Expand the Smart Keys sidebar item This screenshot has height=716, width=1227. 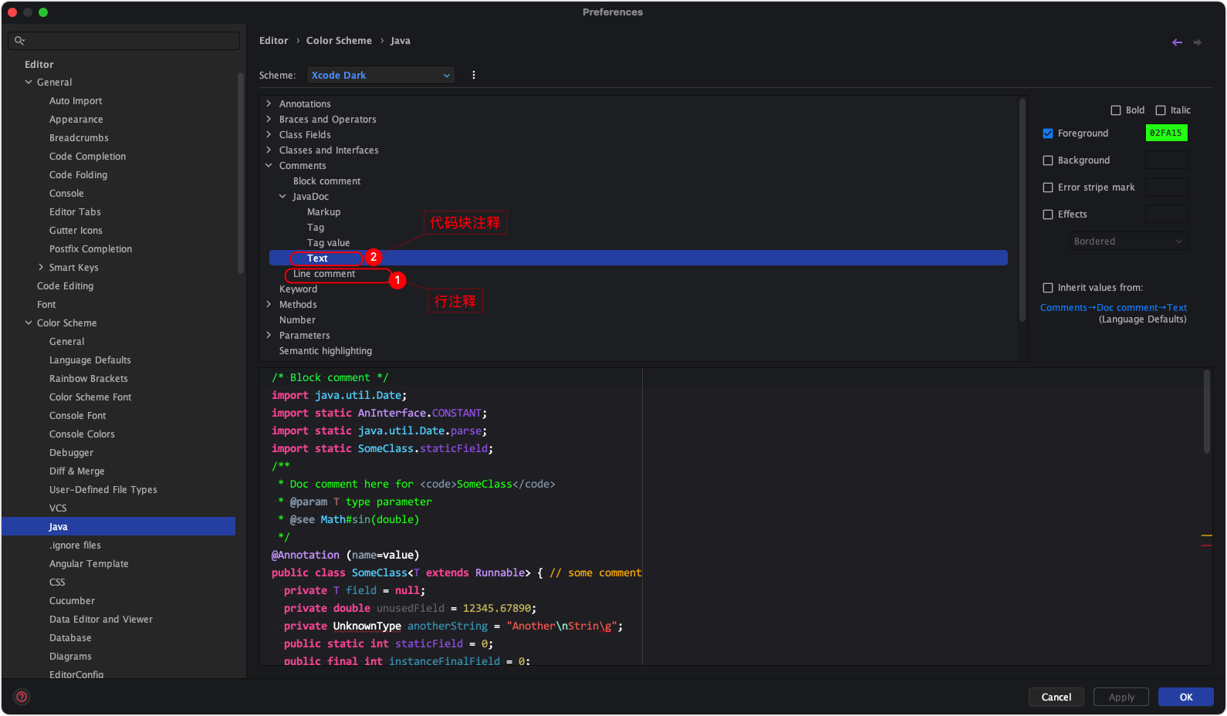[x=41, y=267]
